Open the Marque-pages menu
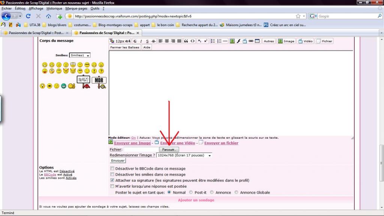Screen dimensions: 384x216 pos(76,8)
